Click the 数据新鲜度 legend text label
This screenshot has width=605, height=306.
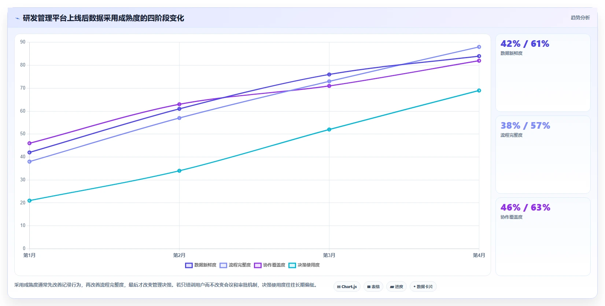205,265
